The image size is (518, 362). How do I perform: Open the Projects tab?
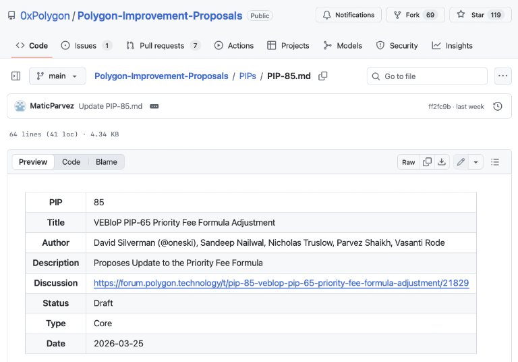coord(288,46)
